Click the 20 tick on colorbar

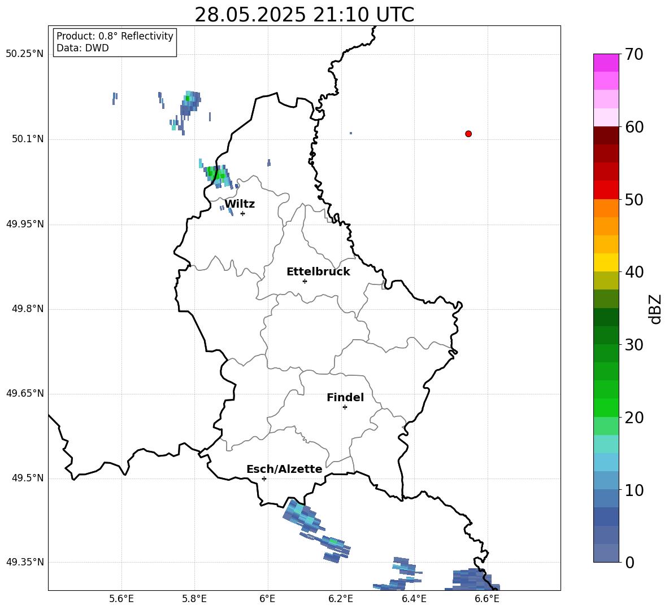click(634, 418)
